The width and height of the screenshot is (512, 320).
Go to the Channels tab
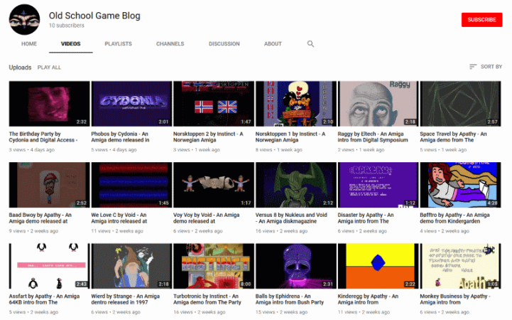(x=170, y=44)
